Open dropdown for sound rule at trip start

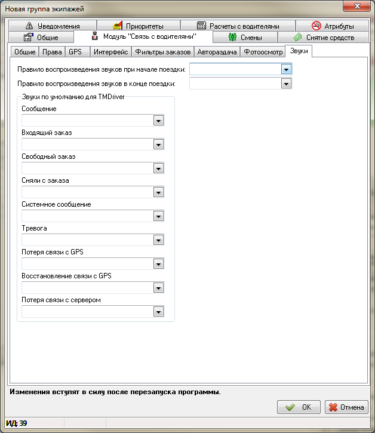tap(287, 70)
